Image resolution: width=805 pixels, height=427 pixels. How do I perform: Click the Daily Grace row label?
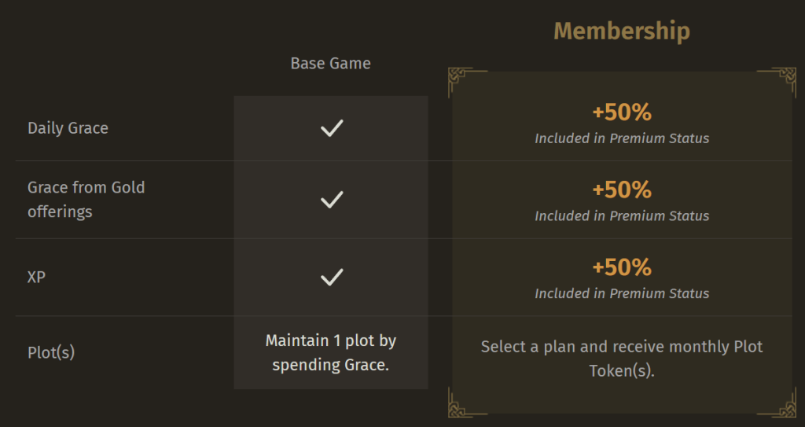coord(68,128)
